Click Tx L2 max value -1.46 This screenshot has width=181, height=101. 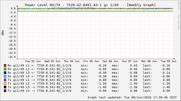[133, 83]
